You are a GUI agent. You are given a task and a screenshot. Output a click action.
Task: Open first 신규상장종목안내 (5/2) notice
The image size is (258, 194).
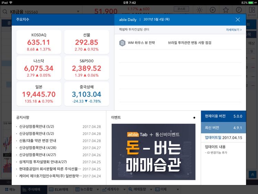[58, 126]
